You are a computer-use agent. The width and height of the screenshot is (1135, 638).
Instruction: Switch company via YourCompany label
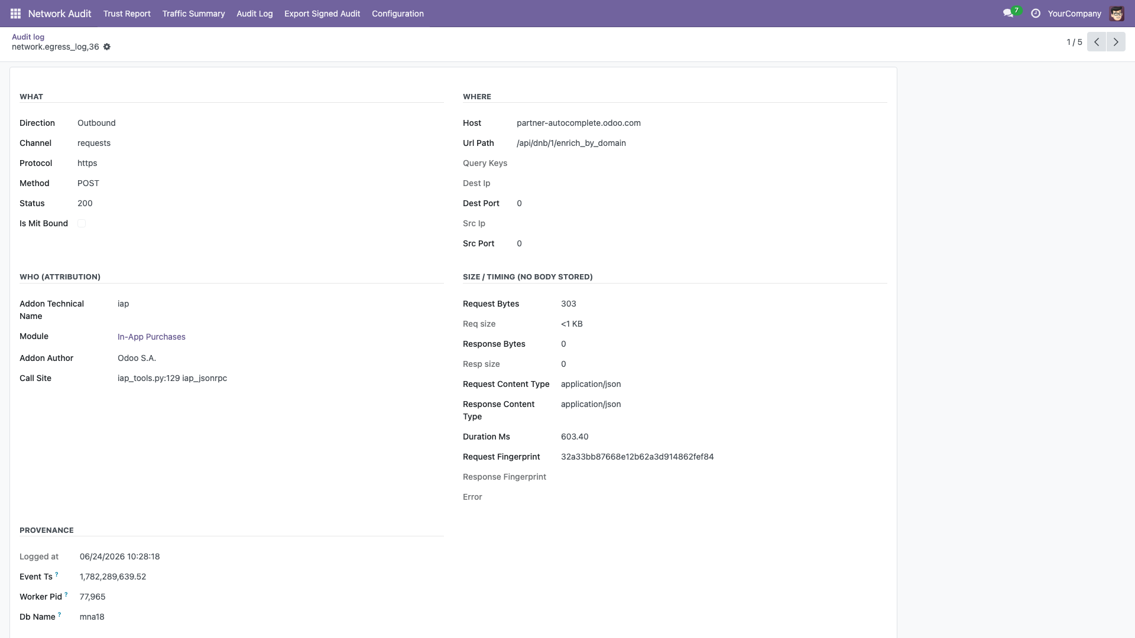[x=1075, y=14]
